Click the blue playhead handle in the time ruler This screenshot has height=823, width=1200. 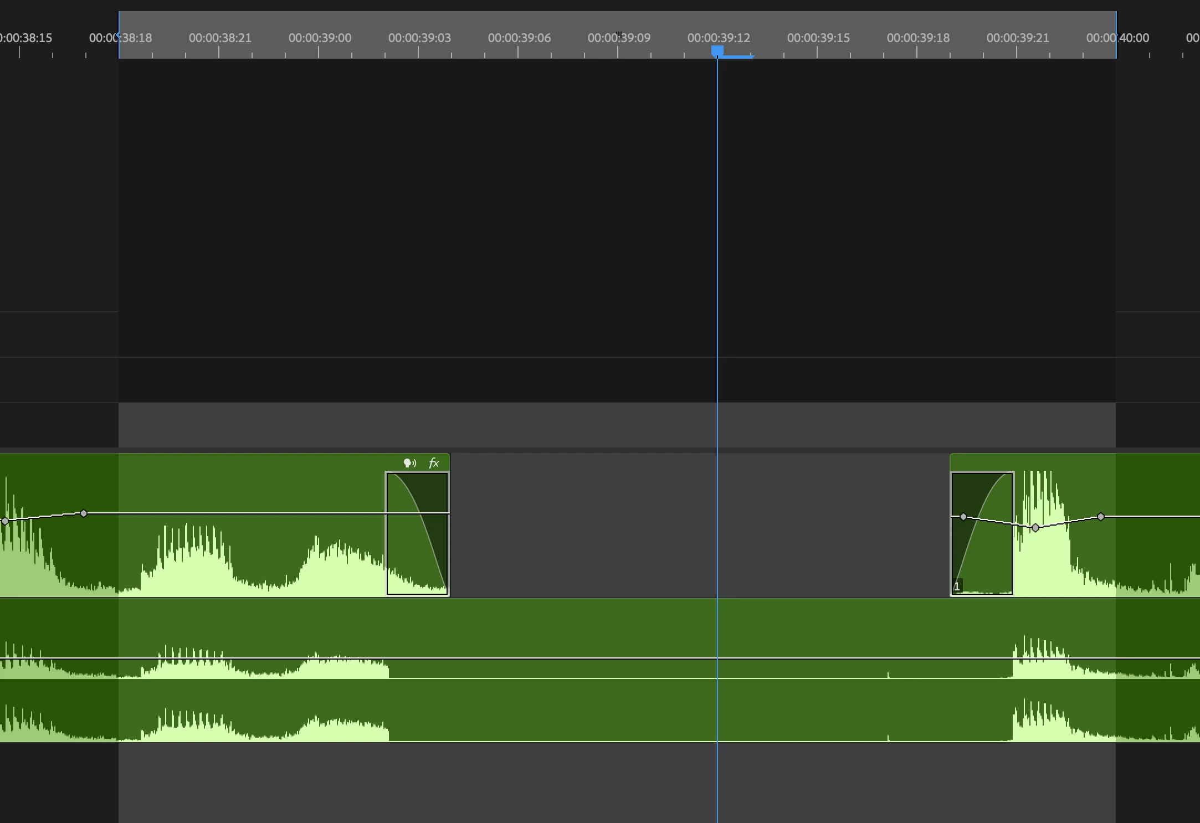[x=717, y=52]
